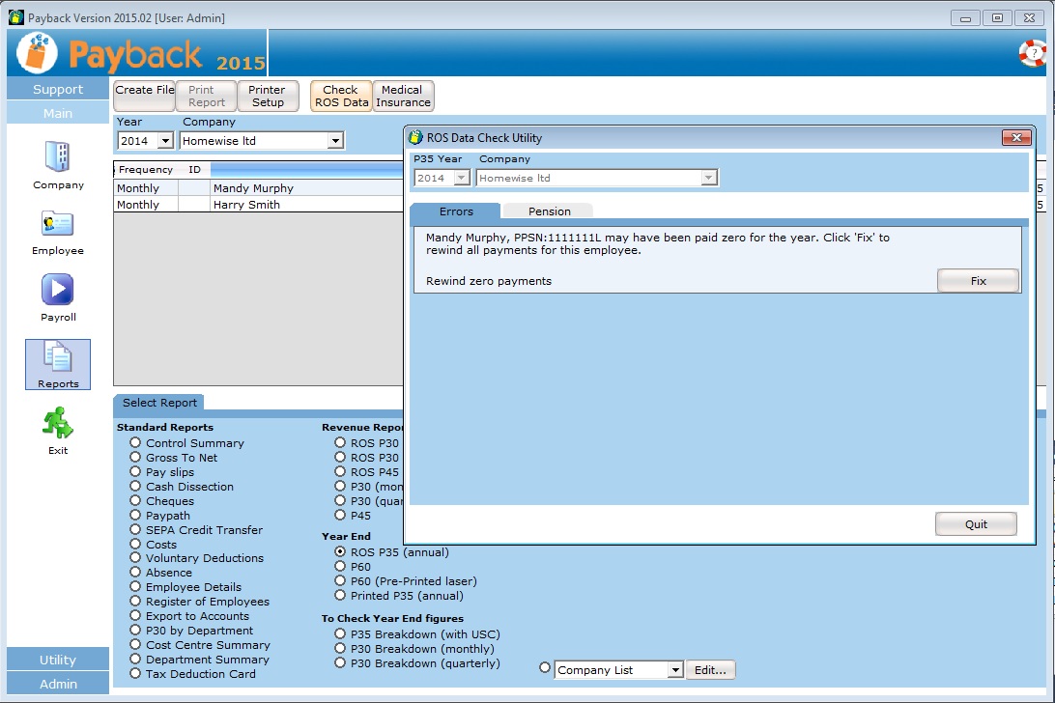
Task: Select the Control Summary report option
Action: (136, 443)
